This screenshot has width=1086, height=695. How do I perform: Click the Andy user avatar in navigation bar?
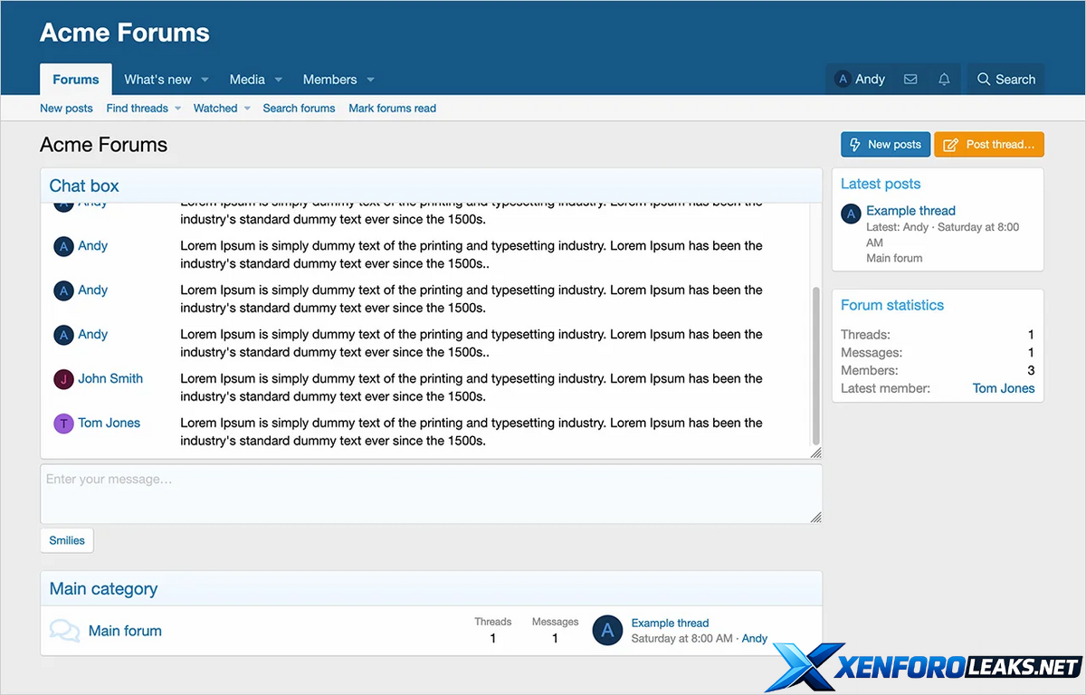[x=843, y=80]
